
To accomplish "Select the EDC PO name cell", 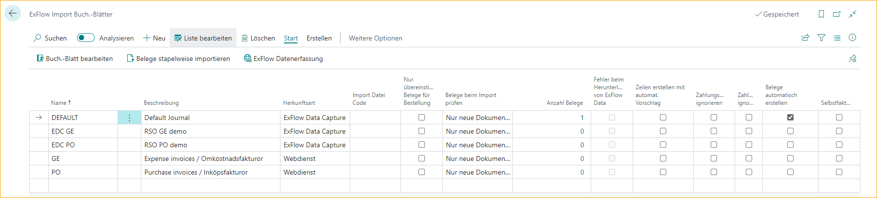I will 83,145.
